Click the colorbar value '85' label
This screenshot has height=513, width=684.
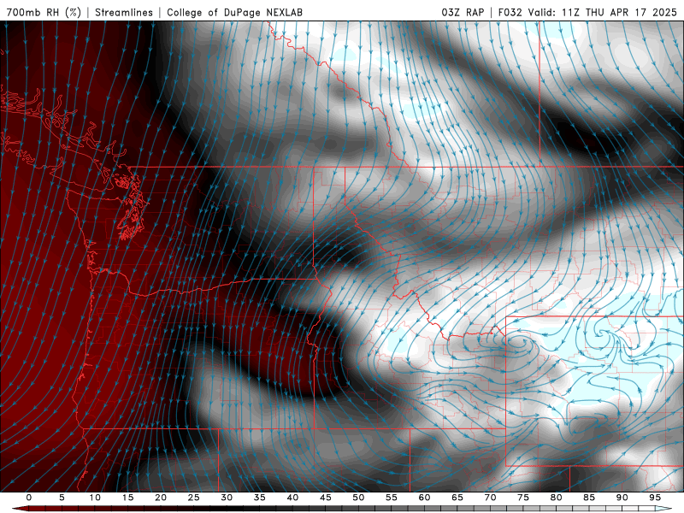pyautogui.click(x=589, y=498)
